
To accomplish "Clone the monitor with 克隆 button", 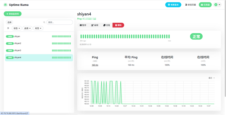I will click(107, 25).
